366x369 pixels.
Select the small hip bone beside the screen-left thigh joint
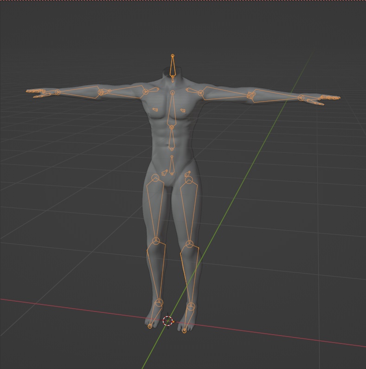coord(165,173)
